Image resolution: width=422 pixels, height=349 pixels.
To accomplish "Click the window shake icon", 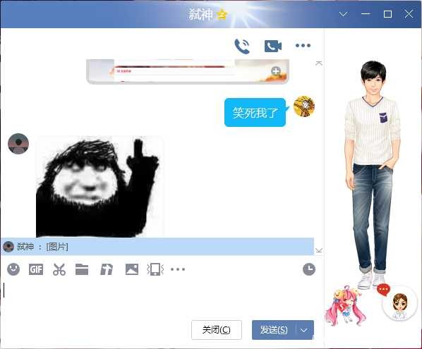I will tap(155, 269).
